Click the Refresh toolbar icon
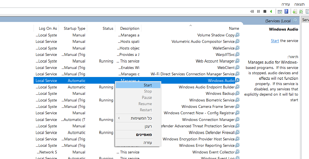309x159 pixels. coord(301,11)
